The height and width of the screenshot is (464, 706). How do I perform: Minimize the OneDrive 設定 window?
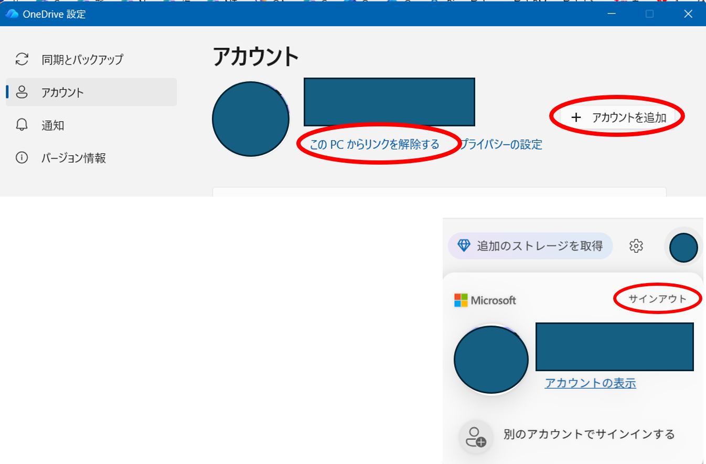(612, 14)
